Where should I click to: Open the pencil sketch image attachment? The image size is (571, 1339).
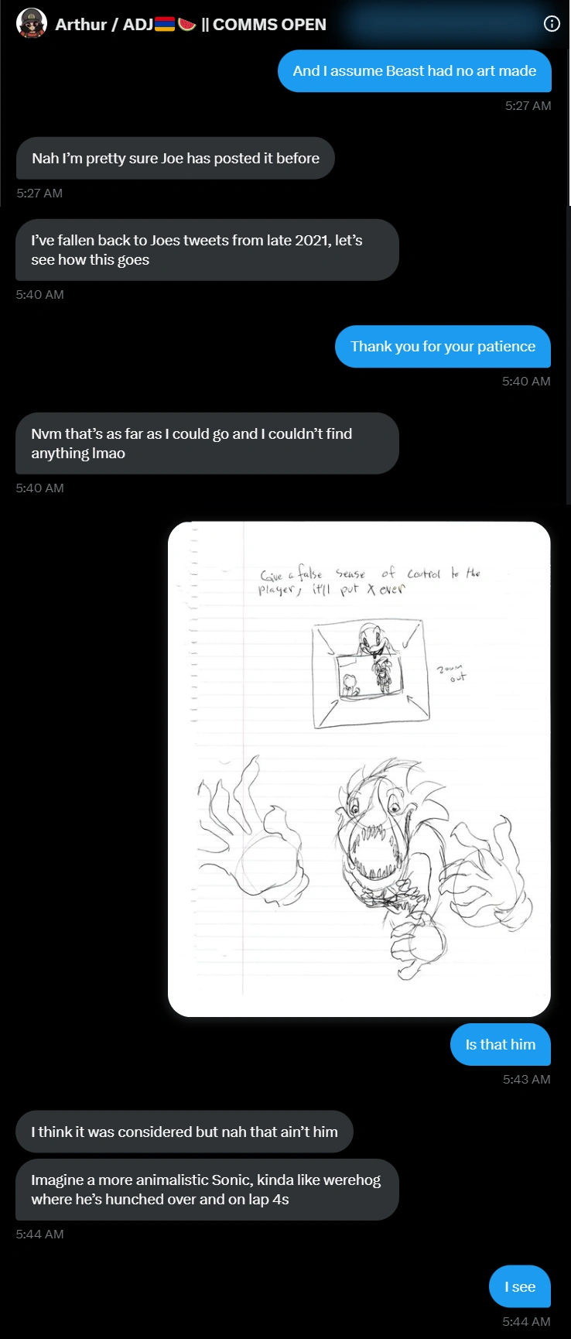(x=359, y=769)
